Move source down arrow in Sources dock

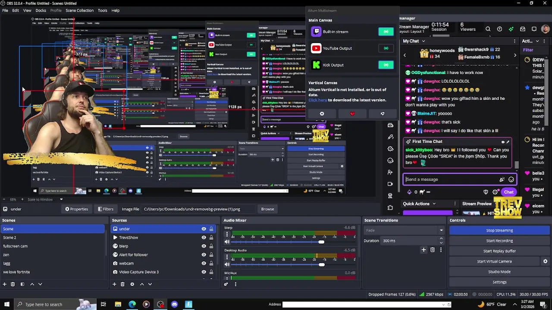150,284
